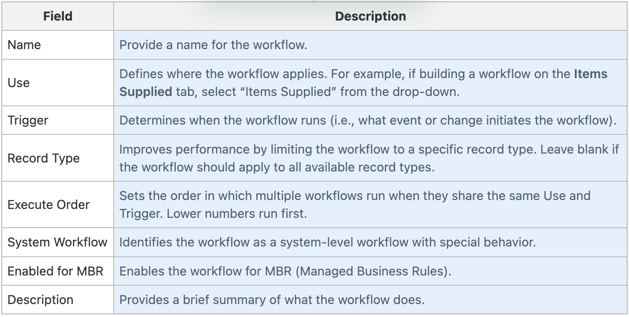Click the Description column header
Image resolution: width=629 pixels, height=317 pixels.
click(370, 17)
